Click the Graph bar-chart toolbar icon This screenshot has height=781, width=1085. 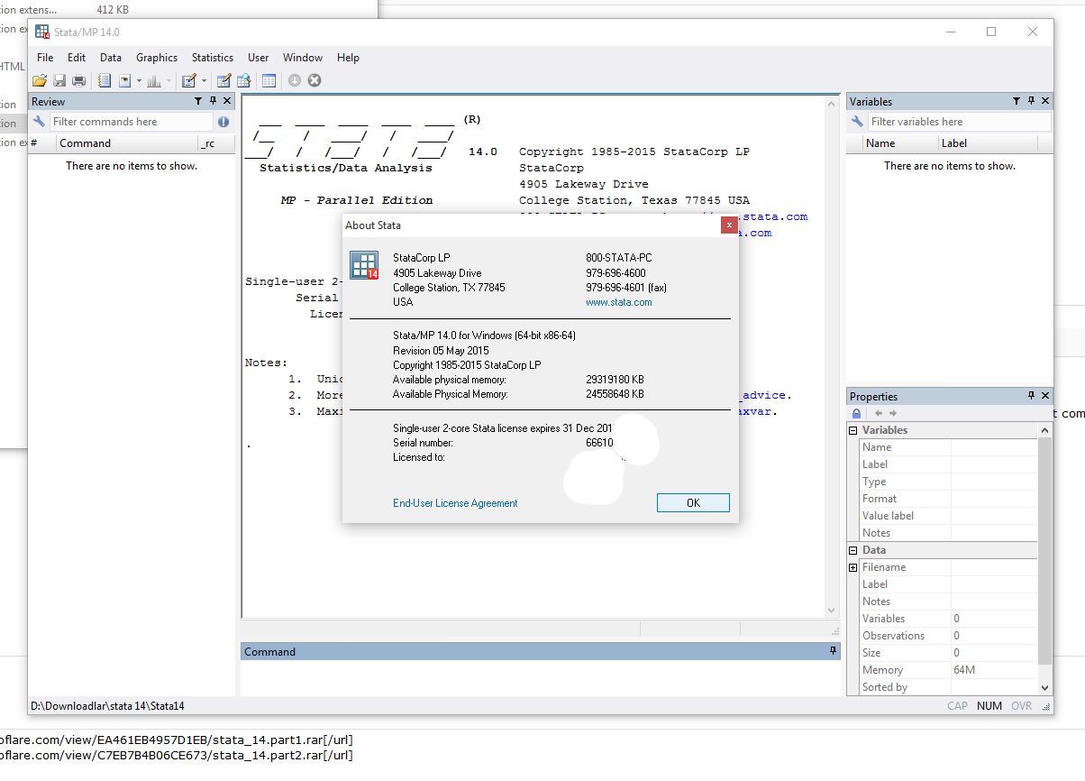(x=154, y=80)
